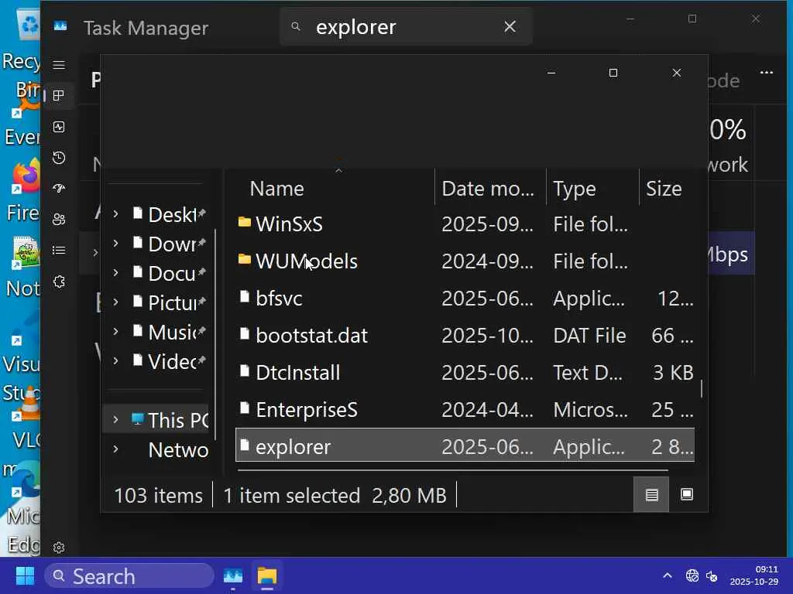The image size is (793, 594).
Task: Expand the Music folder chevron
Action: pyautogui.click(x=115, y=332)
